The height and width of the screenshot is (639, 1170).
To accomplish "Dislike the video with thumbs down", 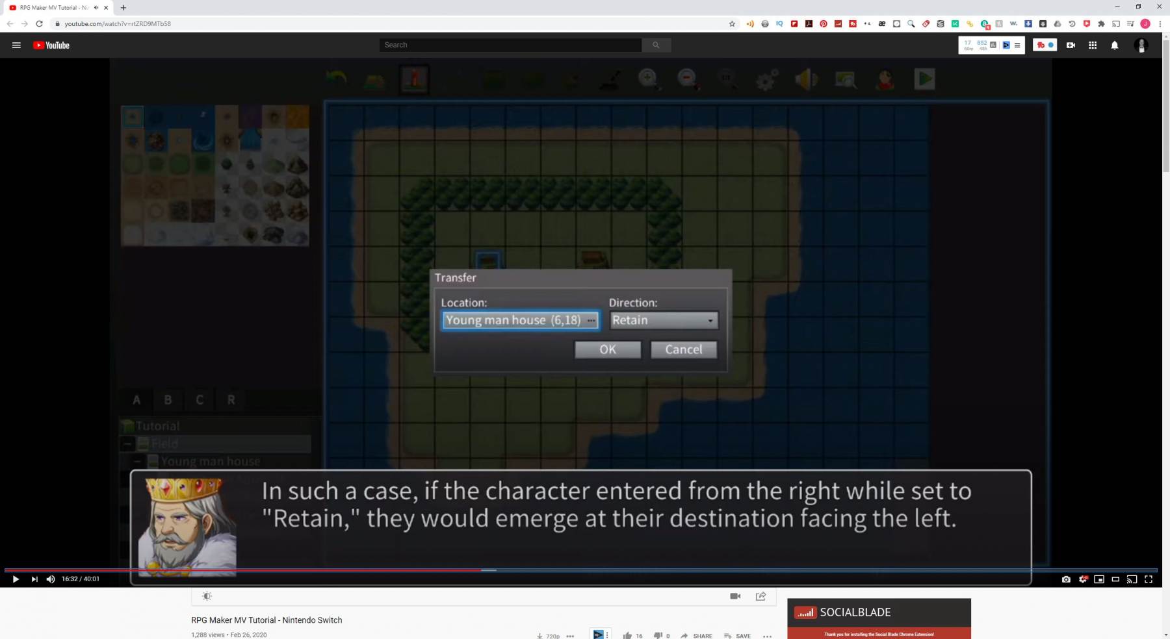I will tap(658, 636).
